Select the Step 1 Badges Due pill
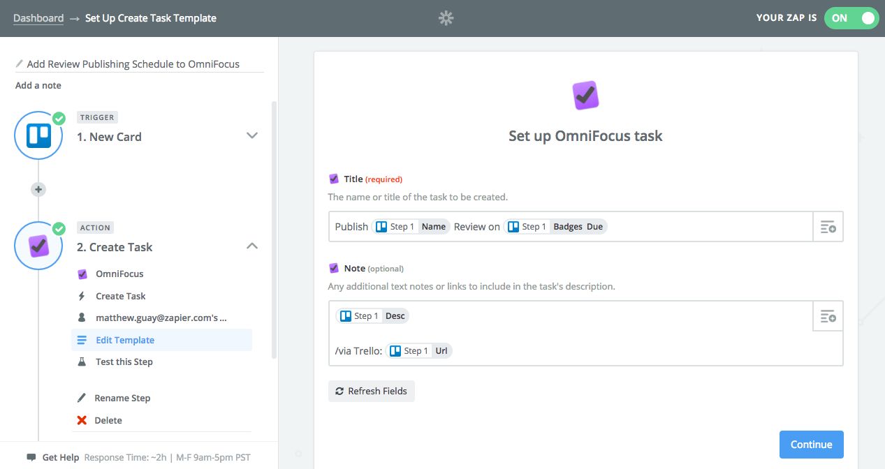 [556, 226]
